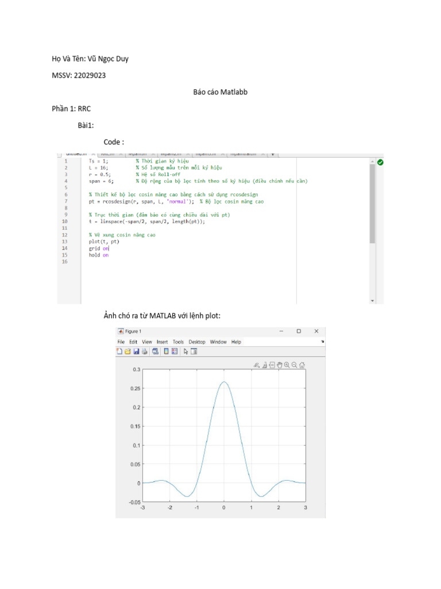Minimize the Figure 1 window
Viewport: 441px width, 589px height.
[281, 331]
